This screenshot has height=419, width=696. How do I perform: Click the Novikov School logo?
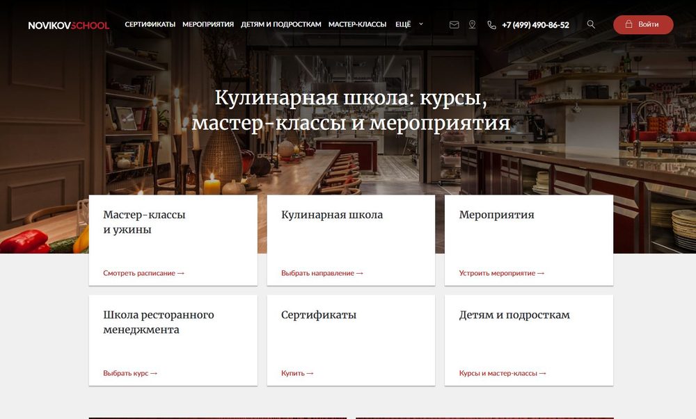tap(68, 25)
